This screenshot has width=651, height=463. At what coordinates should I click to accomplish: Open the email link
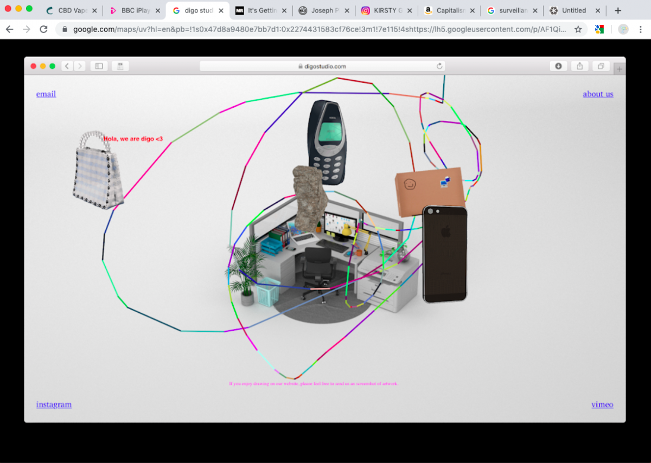(x=46, y=94)
